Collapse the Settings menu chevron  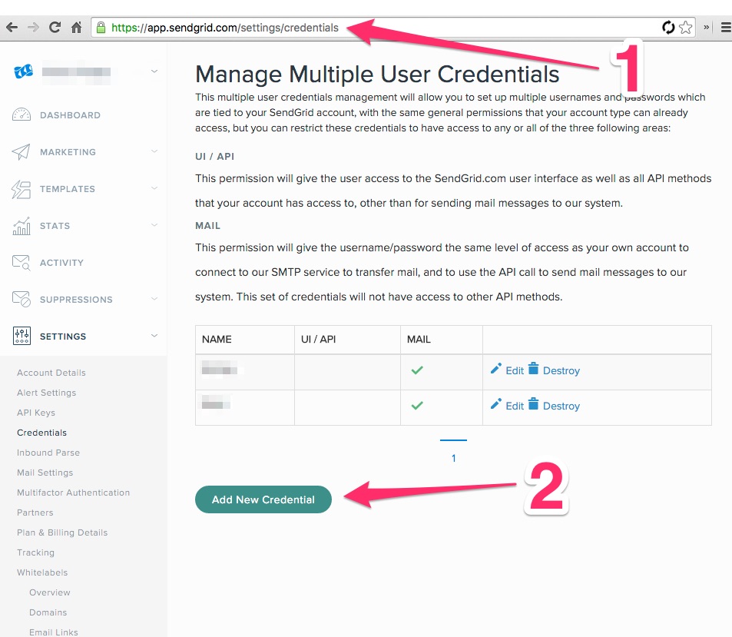coord(154,336)
